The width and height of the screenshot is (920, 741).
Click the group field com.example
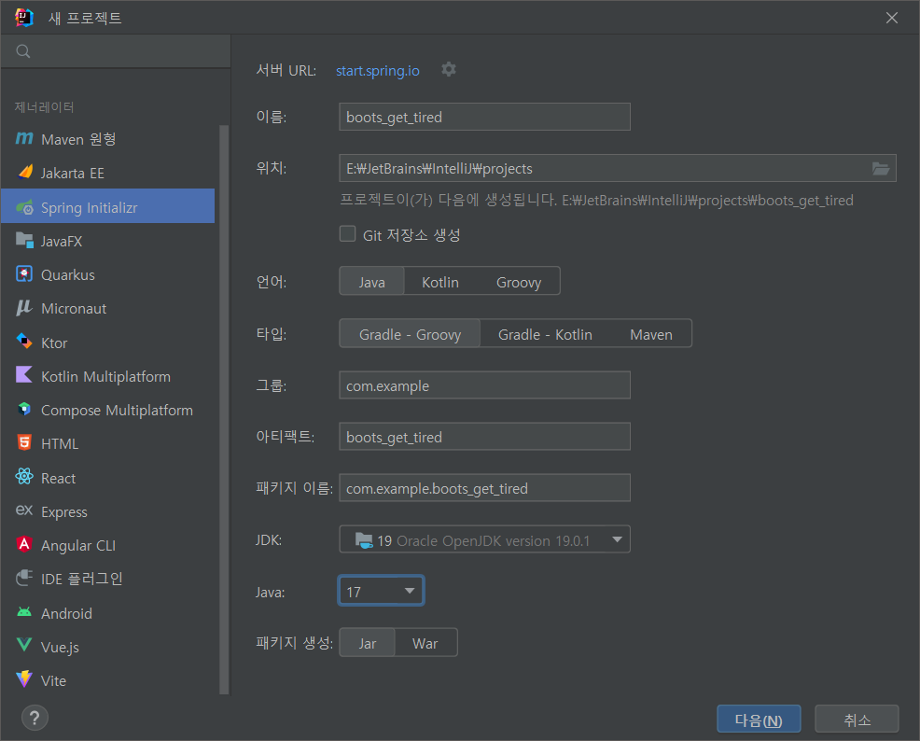click(x=484, y=385)
